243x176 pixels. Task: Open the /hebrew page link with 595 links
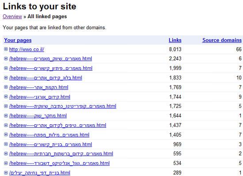click(61, 154)
